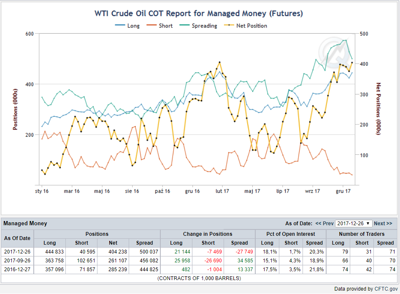
Task: Click Spread position value 456 082
Action: coord(149,261)
